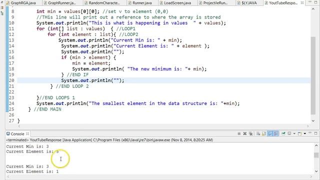
Task: Click Console scrollbar down arrow
Action: [316, 171]
